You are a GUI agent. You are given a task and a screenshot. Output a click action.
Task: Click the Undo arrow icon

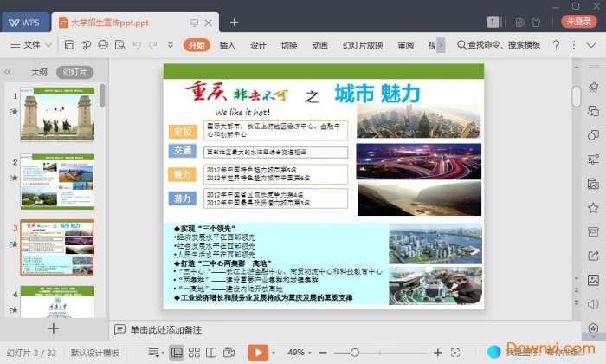tap(137, 45)
